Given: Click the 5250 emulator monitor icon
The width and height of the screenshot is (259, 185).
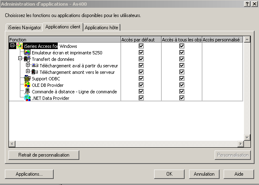Looking at the screenshot, I should coord(27,52).
